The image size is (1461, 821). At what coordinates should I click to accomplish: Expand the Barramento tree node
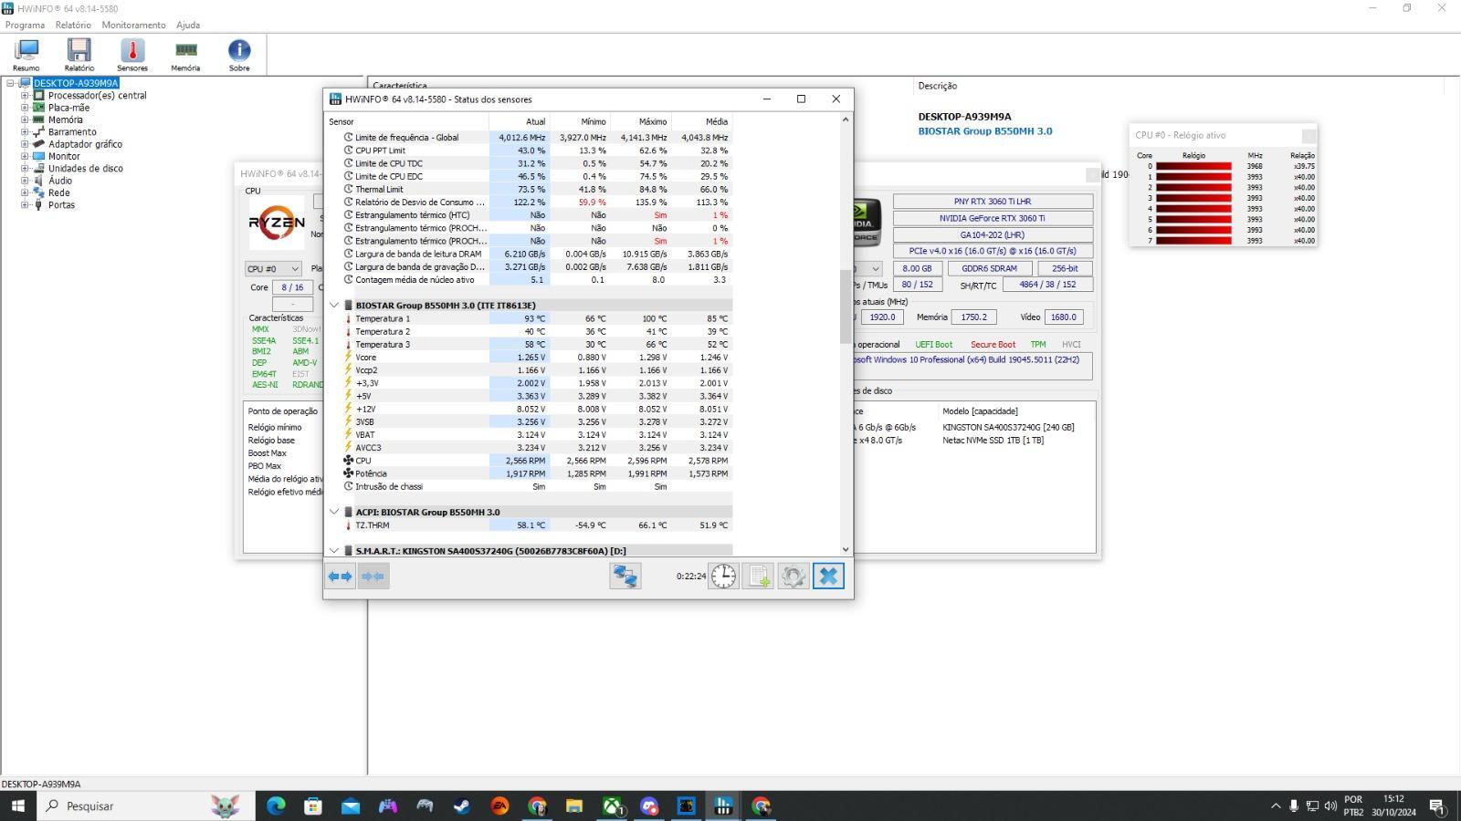(26, 131)
